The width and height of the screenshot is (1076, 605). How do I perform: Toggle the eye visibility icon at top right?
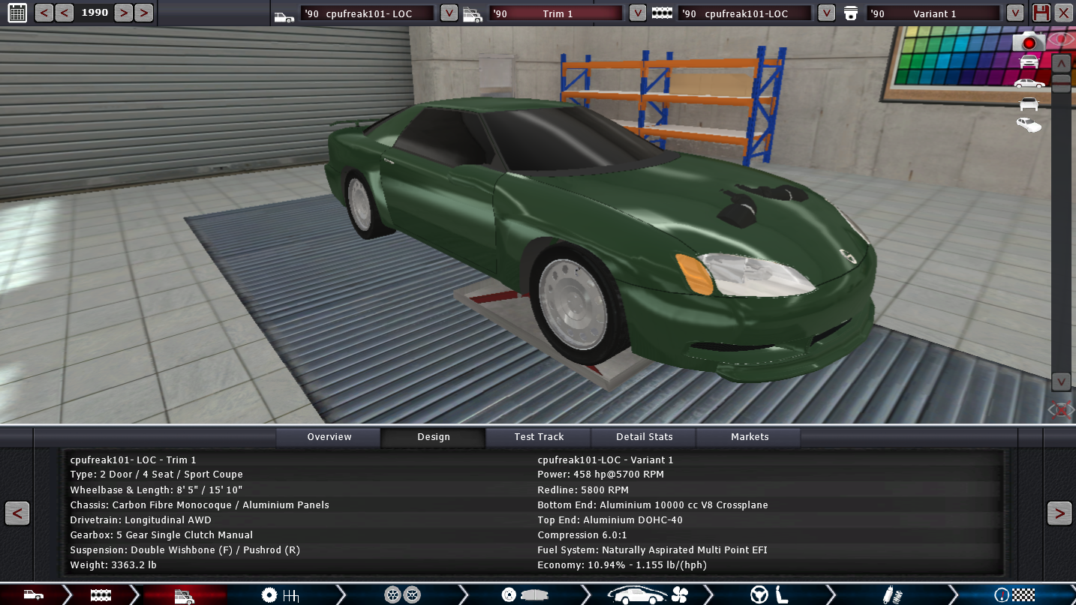click(x=1062, y=39)
